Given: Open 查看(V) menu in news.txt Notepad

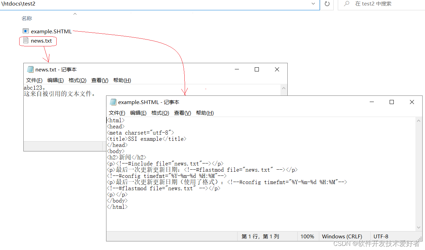Looking at the screenshot, I should click(100, 80).
